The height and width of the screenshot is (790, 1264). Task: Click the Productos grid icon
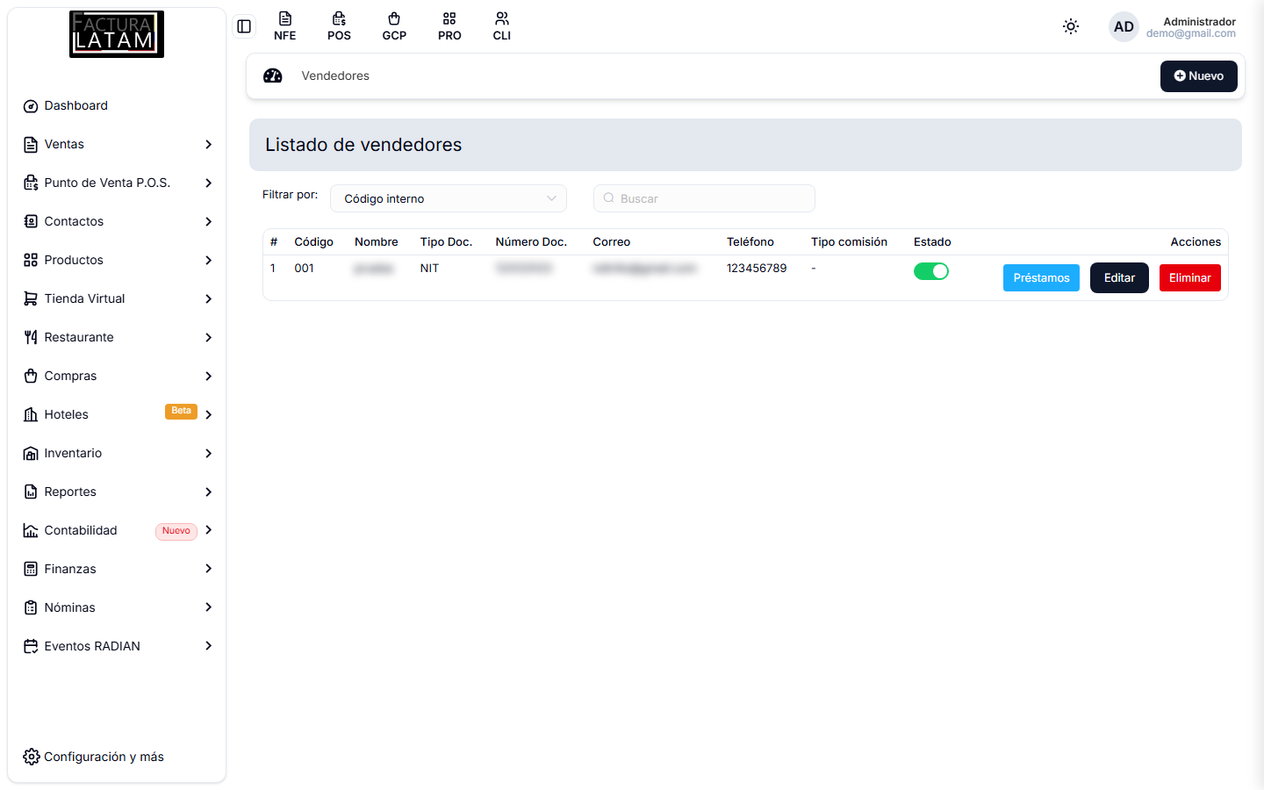(31, 260)
